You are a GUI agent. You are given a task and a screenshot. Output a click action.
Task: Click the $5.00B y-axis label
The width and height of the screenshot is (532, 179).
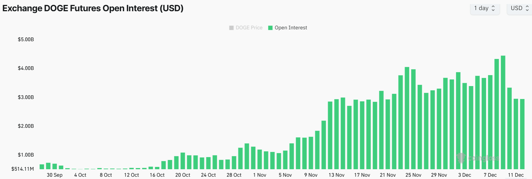point(26,39)
